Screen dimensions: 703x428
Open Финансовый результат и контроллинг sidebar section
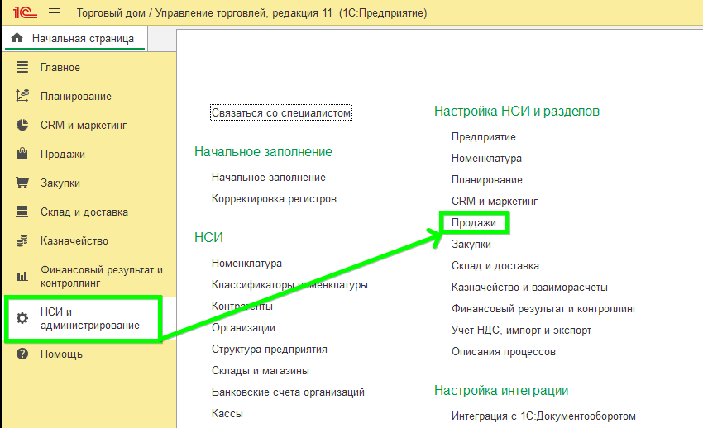tap(102, 276)
